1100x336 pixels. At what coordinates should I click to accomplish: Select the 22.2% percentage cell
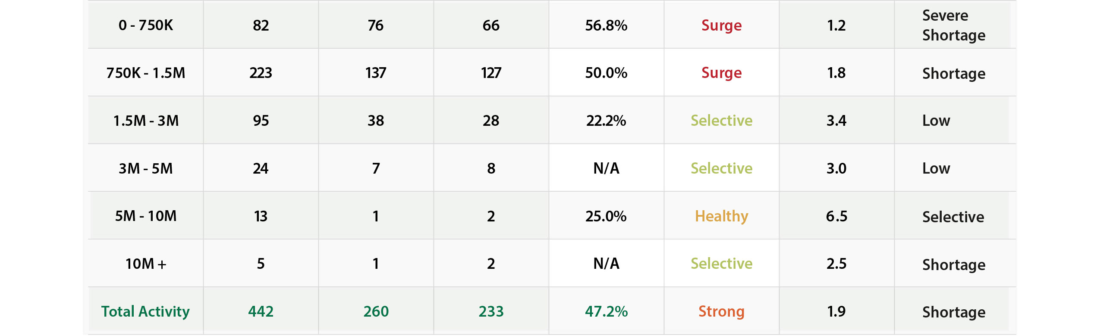click(x=606, y=121)
